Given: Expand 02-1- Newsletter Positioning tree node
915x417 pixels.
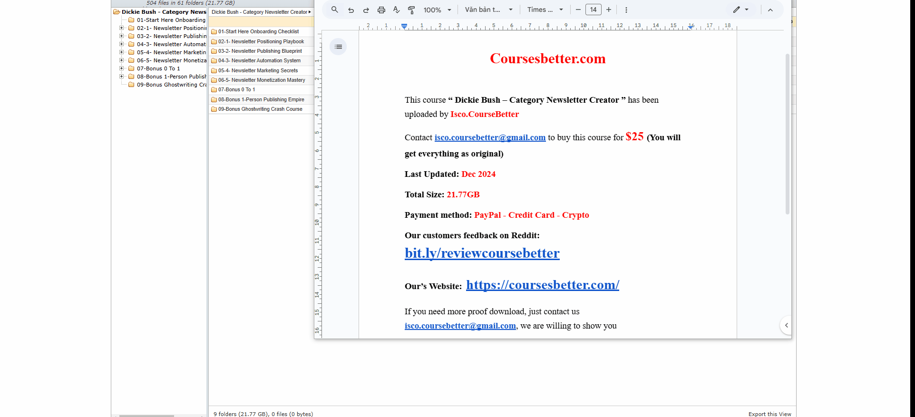Looking at the screenshot, I should pyautogui.click(x=122, y=28).
